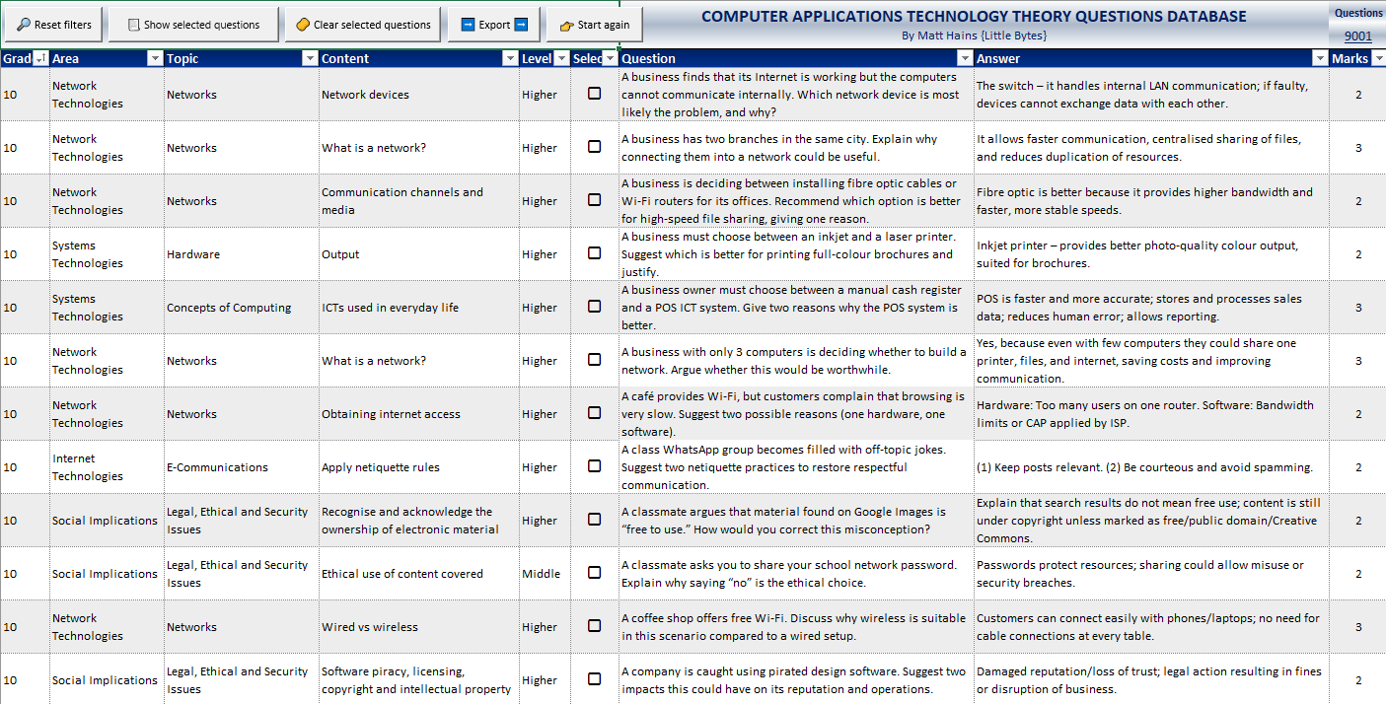This screenshot has width=1386, height=704.
Task: Tick the checkbox on the netiquette question row
Action: pyautogui.click(x=594, y=466)
